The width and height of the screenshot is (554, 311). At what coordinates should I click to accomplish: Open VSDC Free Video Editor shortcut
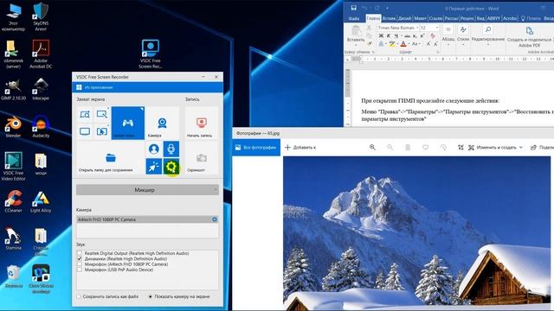tap(13, 166)
